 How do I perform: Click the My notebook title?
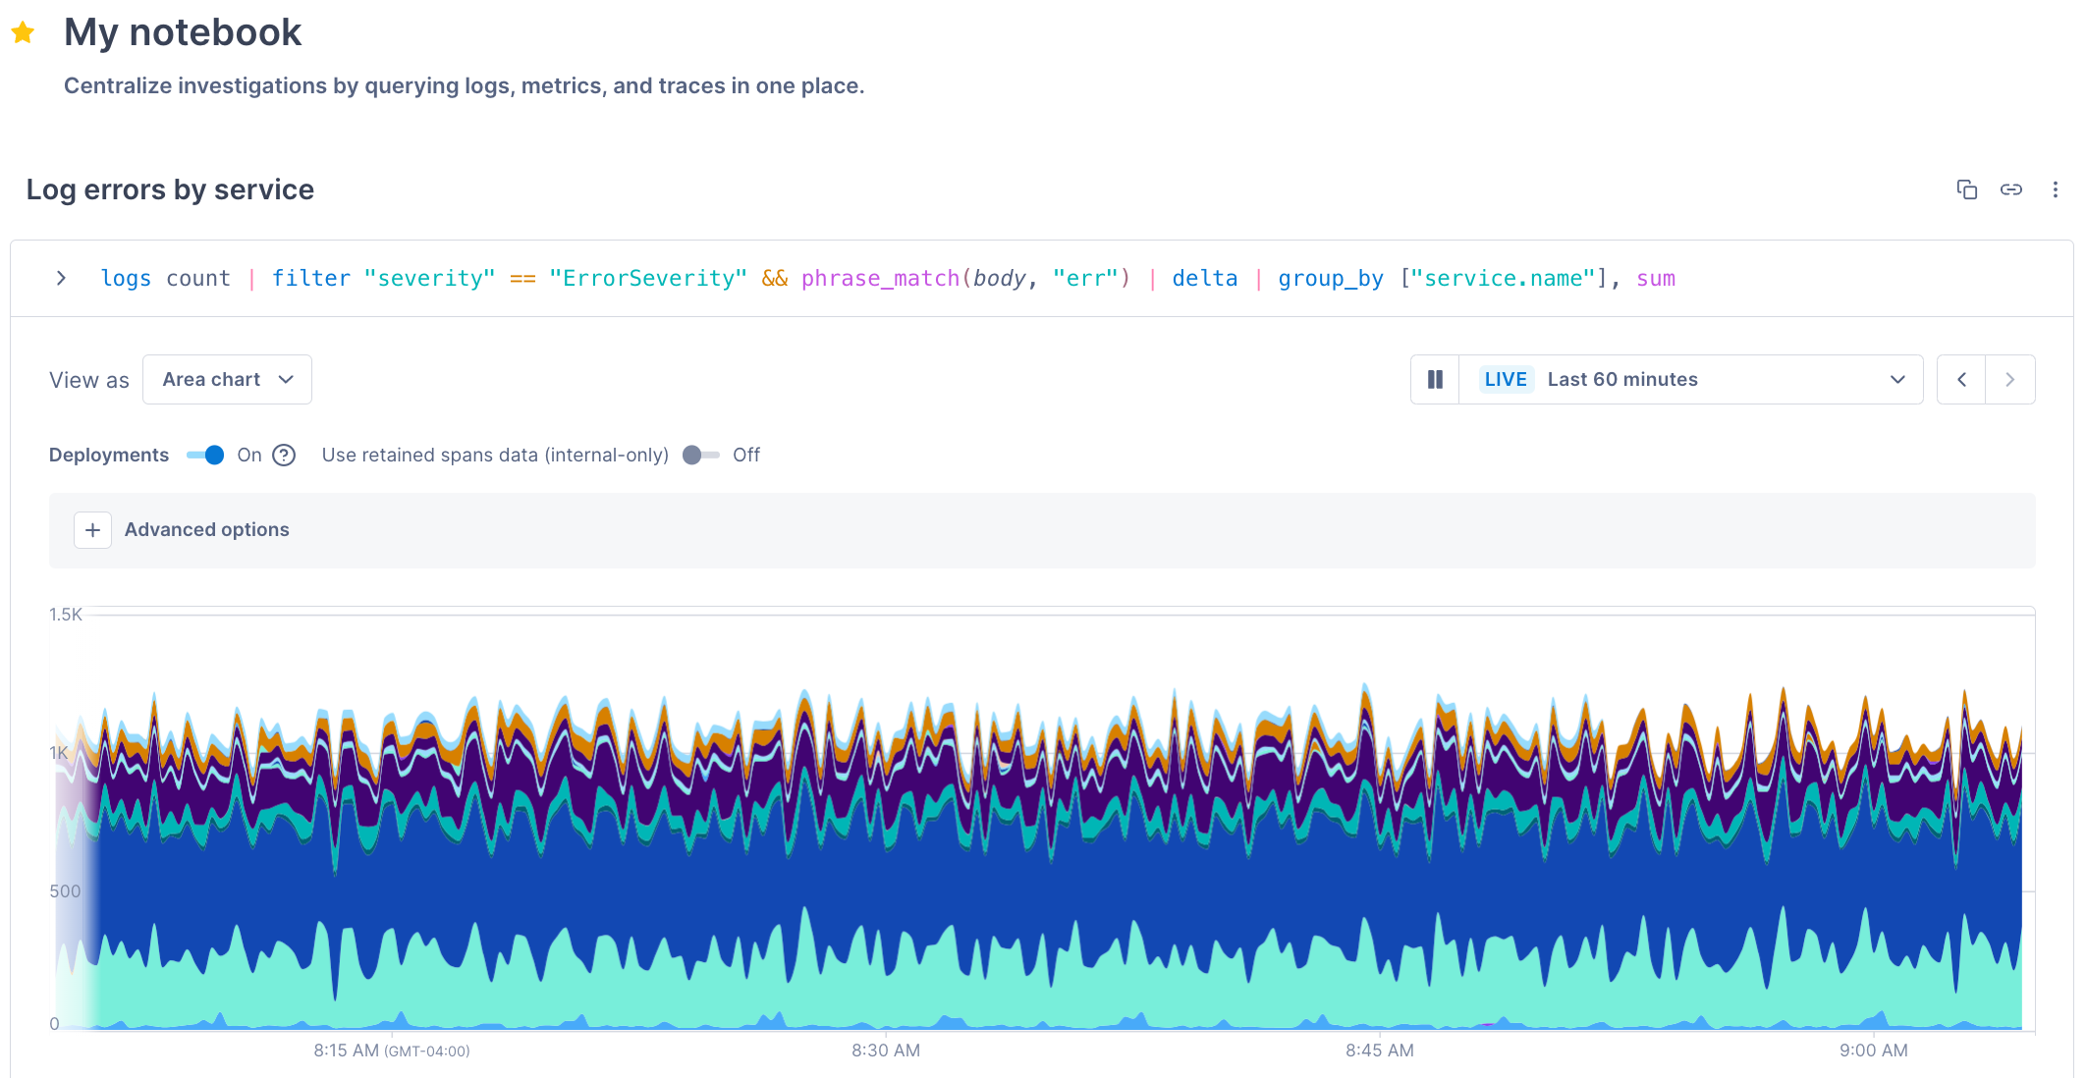pyautogui.click(x=183, y=32)
